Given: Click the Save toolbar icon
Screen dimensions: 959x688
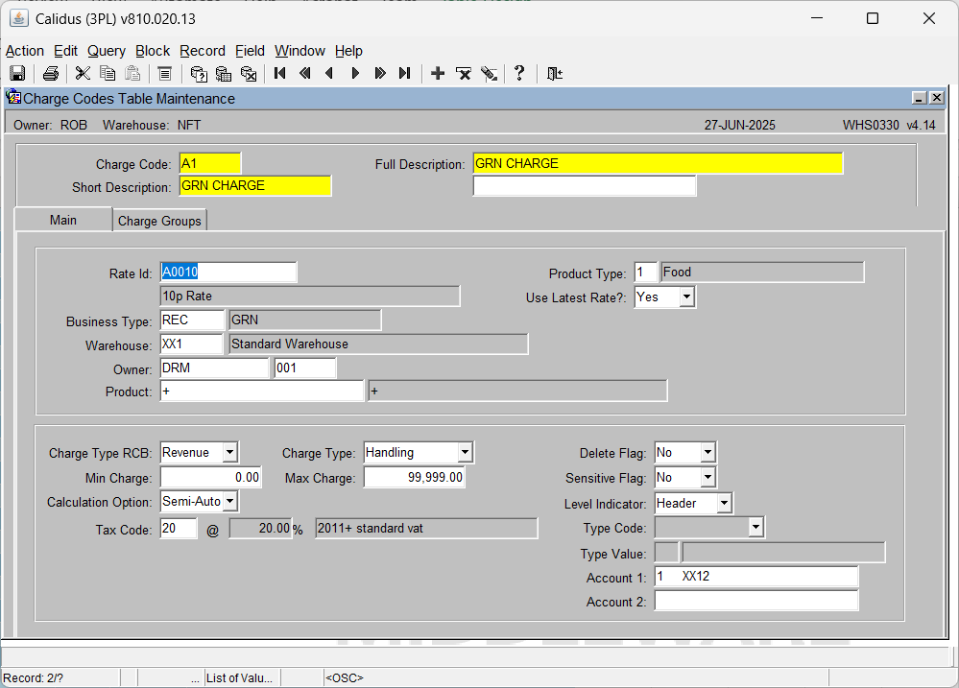Looking at the screenshot, I should pyautogui.click(x=17, y=73).
